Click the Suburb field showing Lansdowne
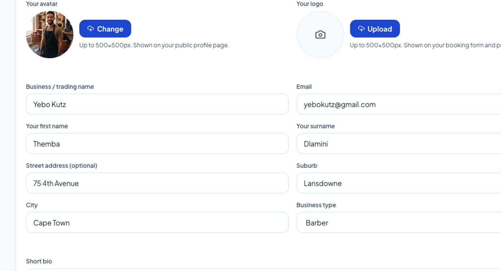Screen dimensions: 501x271 click(x=399, y=183)
